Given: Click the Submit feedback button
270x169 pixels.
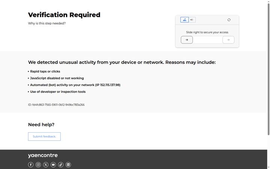Looking at the screenshot, I should tap(44, 136).
